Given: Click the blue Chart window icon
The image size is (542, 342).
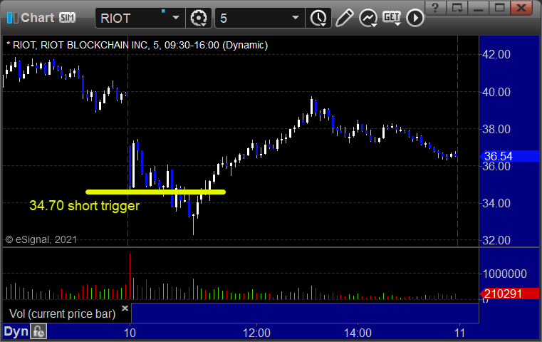Looking at the screenshot, I should 12,18.
